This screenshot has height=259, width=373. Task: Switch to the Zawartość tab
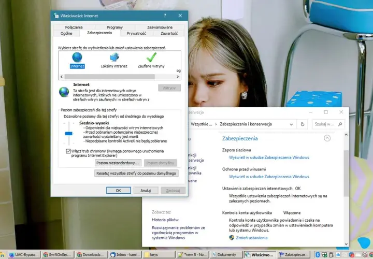click(169, 33)
